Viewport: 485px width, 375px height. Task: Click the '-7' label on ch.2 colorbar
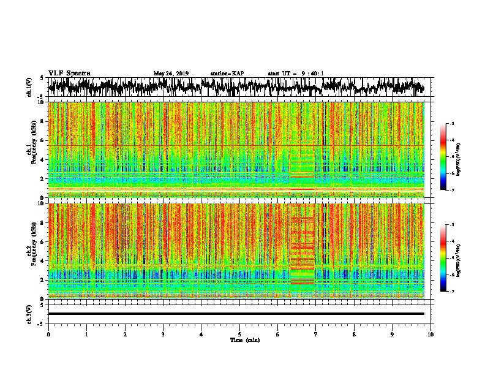[451, 291]
